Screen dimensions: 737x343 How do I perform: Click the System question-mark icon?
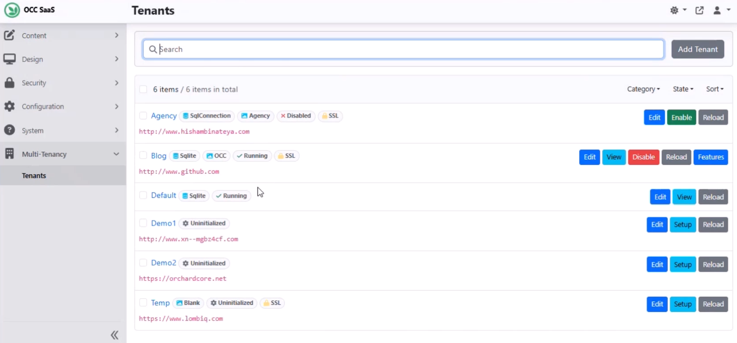coord(9,130)
